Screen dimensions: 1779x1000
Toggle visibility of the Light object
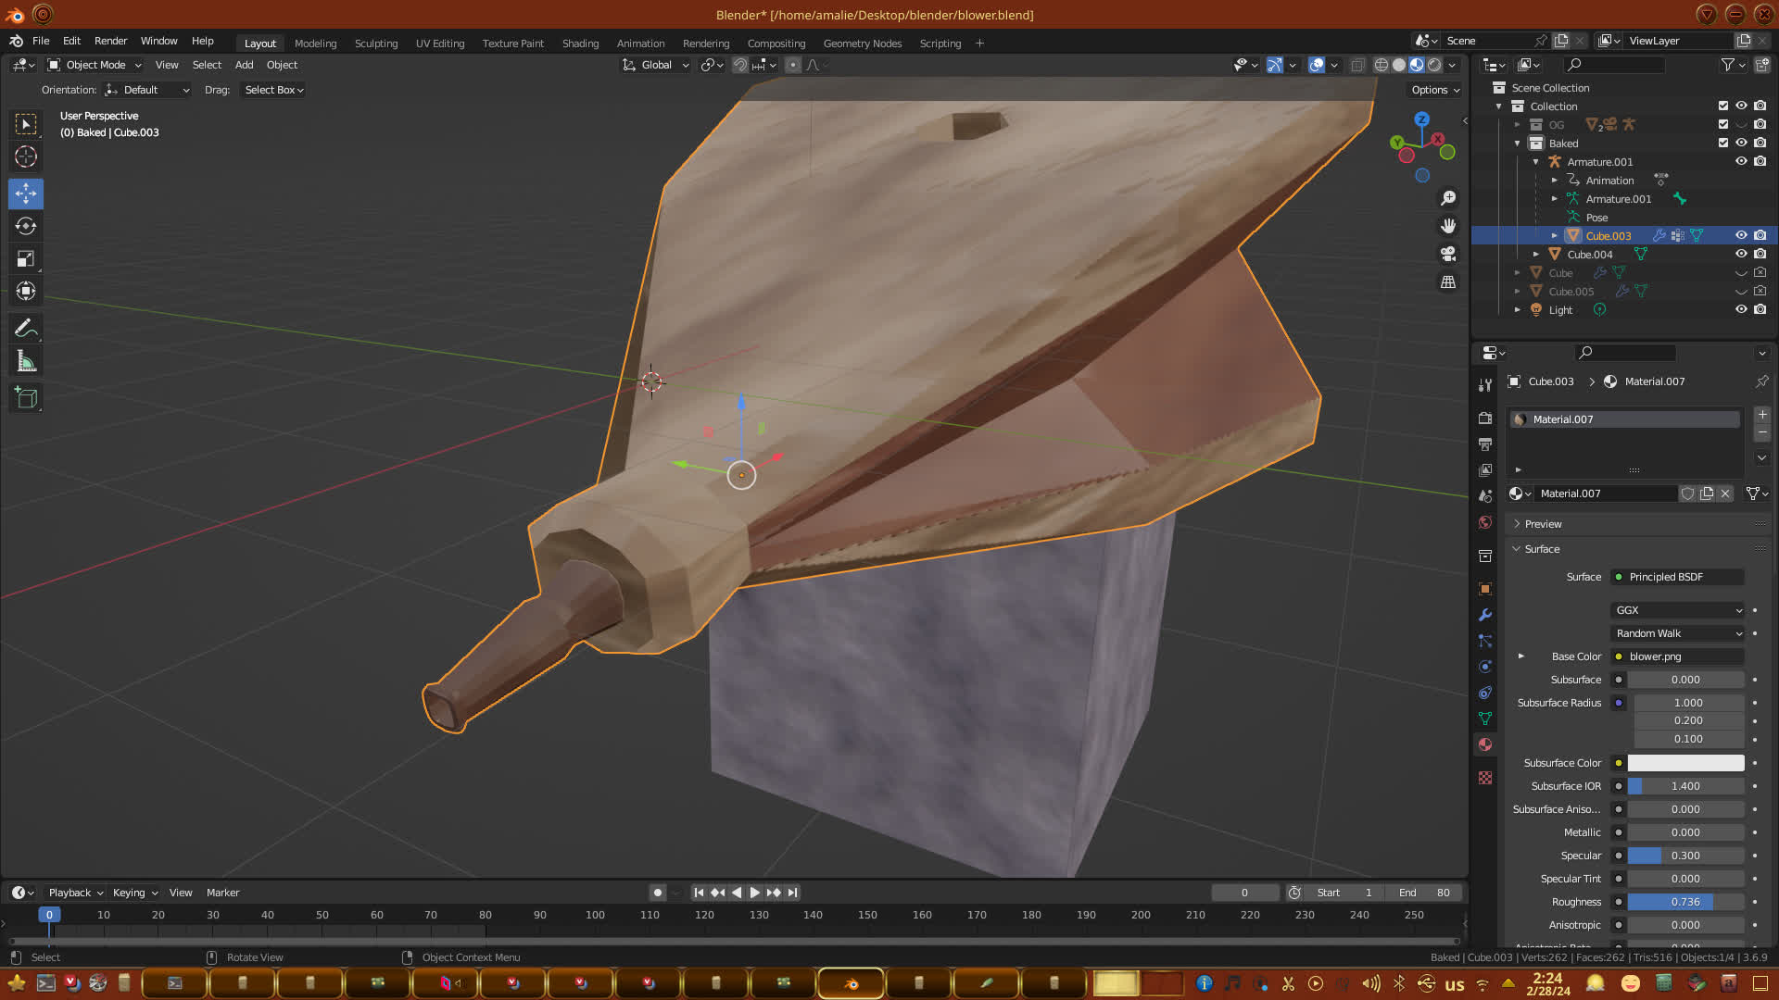point(1741,309)
